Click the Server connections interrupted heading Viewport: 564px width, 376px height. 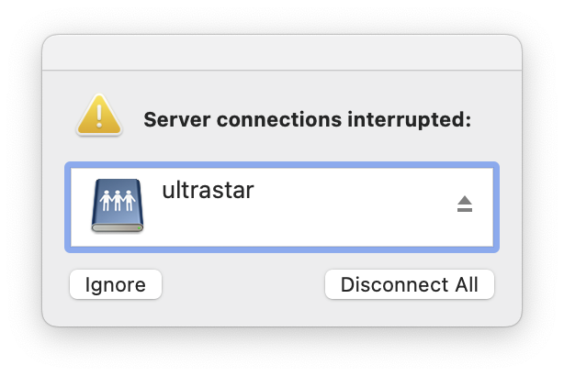click(307, 120)
